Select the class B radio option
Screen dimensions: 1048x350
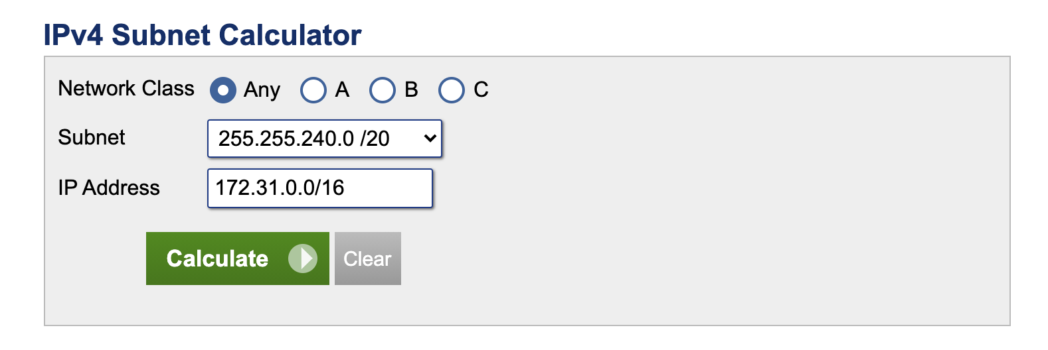click(x=383, y=90)
